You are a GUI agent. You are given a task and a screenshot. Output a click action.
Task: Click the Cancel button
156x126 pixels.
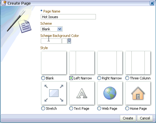(145, 118)
